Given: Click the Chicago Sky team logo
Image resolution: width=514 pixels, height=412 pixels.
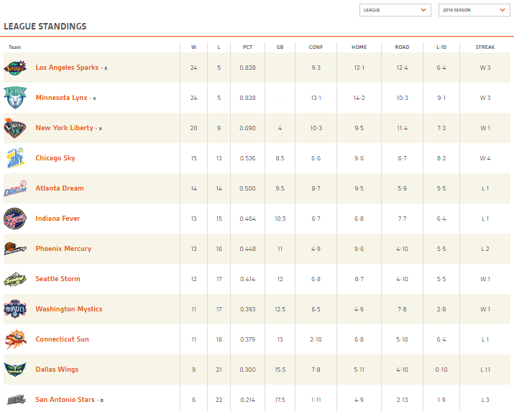Looking at the screenshot, I should pyautogui.click(x=15, y=158).
